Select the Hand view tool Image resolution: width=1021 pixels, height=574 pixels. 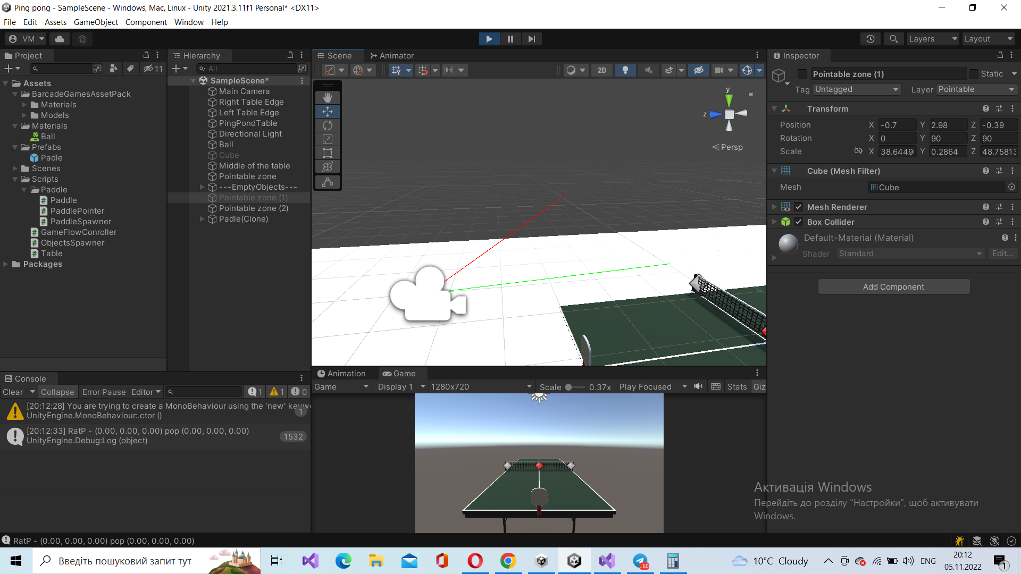pyautogui.click(x=328, y=97)
